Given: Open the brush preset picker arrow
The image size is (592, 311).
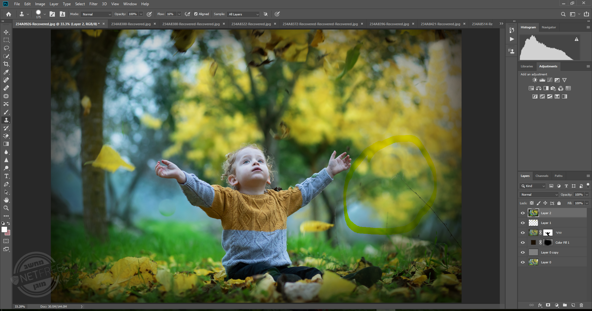Looking at the screenshot, I should pos(45,14).
